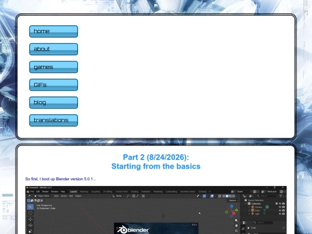Hide the Cube with its eye icon

[280, 210]
